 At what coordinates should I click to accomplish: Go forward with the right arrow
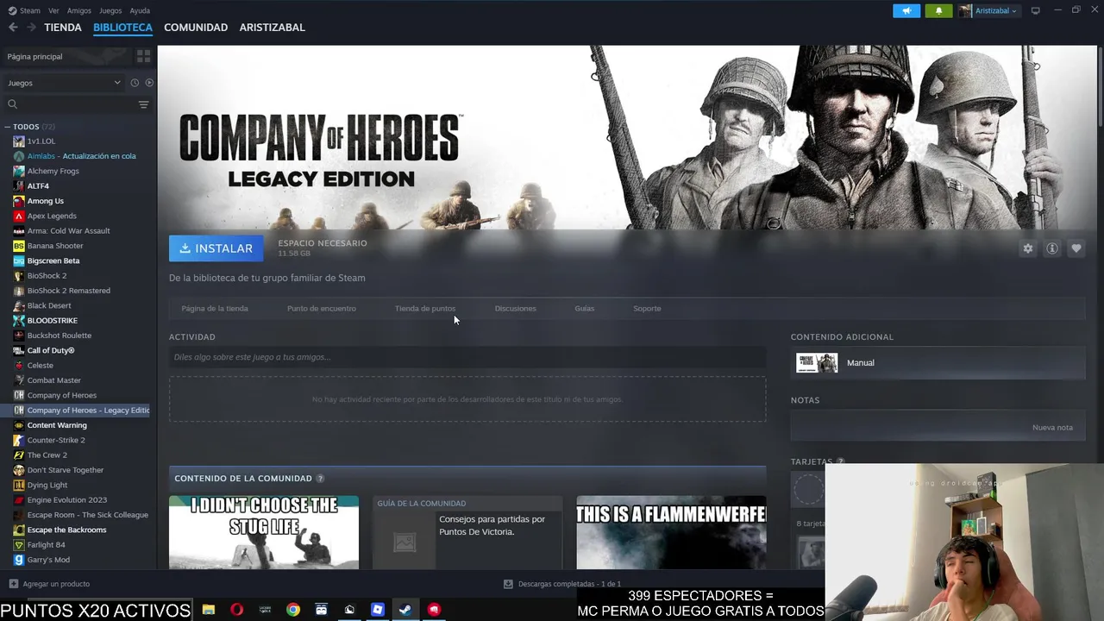click(31, 28)
